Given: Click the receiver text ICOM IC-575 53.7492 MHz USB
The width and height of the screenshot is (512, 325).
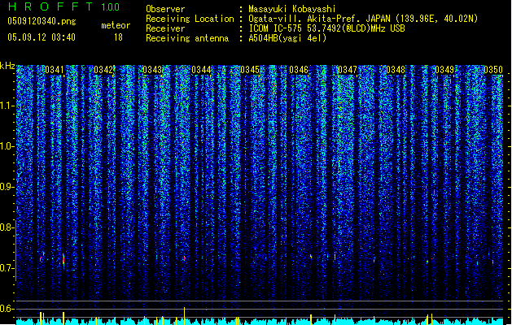Looking at the screenshot, I should tap(327, 28).
